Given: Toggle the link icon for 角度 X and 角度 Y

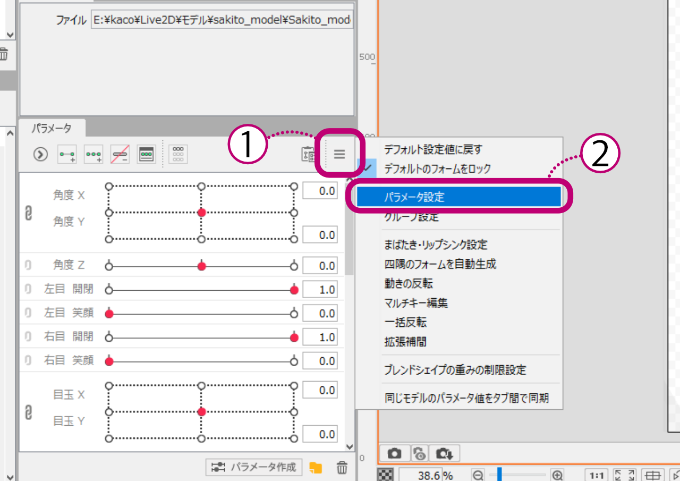Looking at the screenshot, I should pos(29,213).
